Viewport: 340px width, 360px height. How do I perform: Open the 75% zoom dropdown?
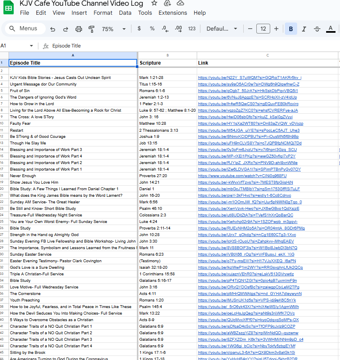point(114,29)
